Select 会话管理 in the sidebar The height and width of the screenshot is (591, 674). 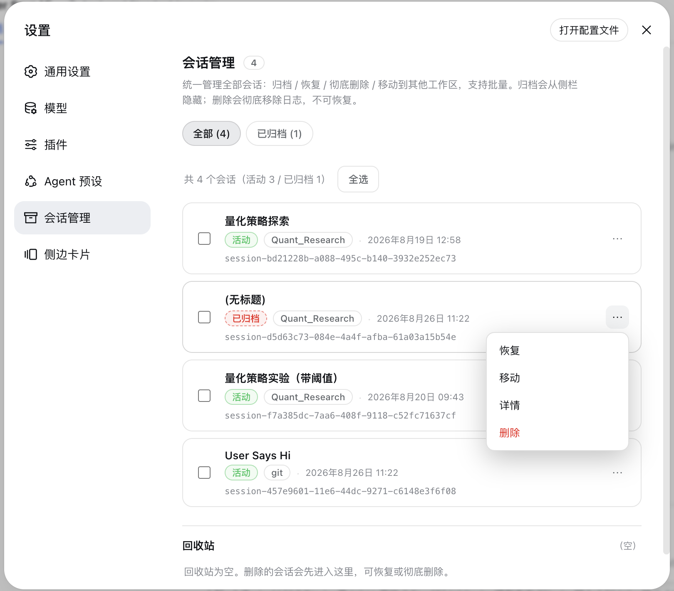pos(82,218)
